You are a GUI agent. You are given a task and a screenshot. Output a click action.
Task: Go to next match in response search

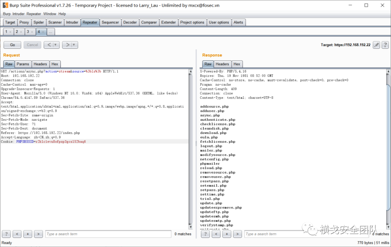click(x=237, y=234)
